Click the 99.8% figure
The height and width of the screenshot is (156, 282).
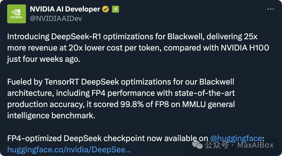[132, 104]
